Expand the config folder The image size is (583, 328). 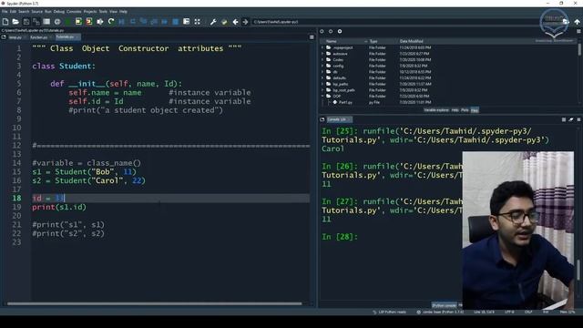(x=322, y=66)
